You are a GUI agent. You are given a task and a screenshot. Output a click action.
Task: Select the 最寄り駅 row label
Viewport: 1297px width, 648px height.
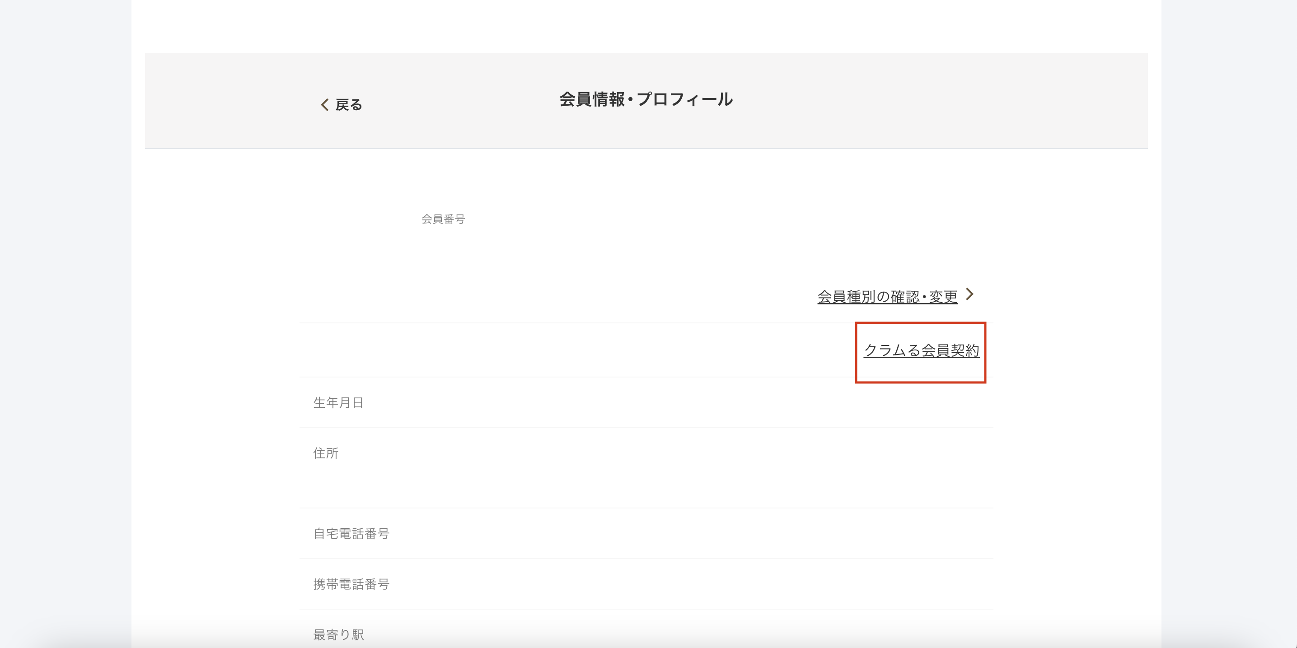click(338, 634)
